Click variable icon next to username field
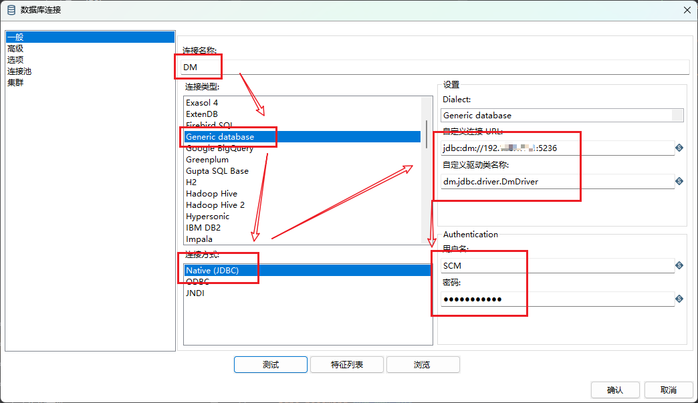 [x=679, y=265]
